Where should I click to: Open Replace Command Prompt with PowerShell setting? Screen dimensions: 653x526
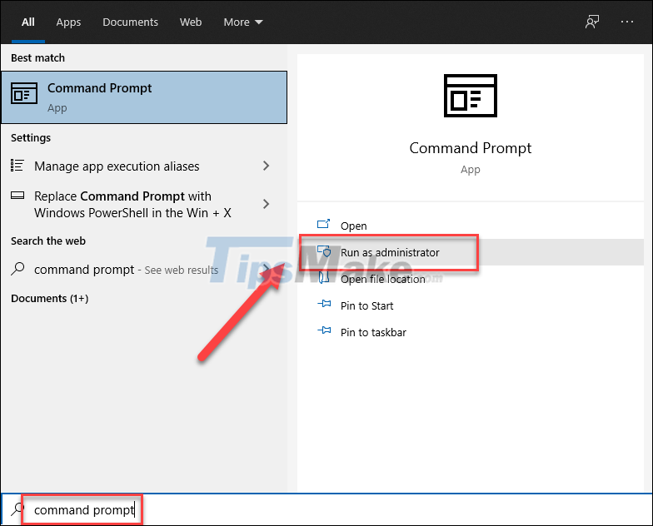(x=144, y=205)
